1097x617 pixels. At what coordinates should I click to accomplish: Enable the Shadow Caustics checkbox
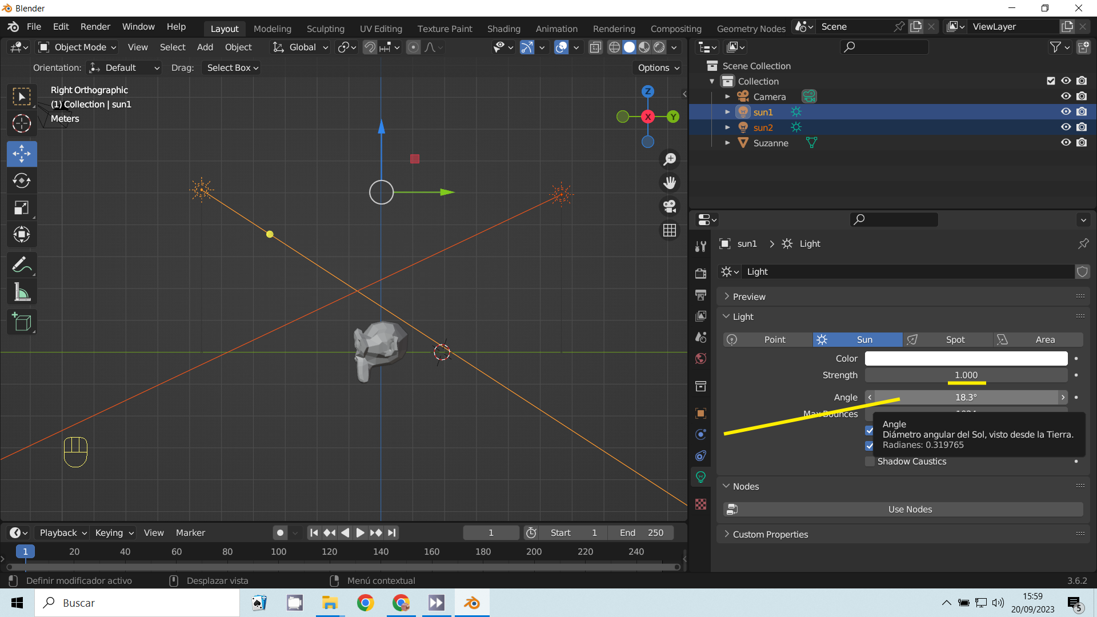point(870,462)
